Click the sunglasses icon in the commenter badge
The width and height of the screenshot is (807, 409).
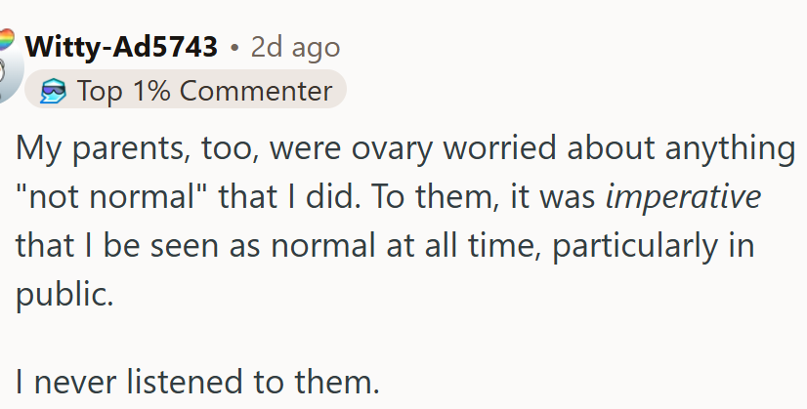click(x=52, y=92)
